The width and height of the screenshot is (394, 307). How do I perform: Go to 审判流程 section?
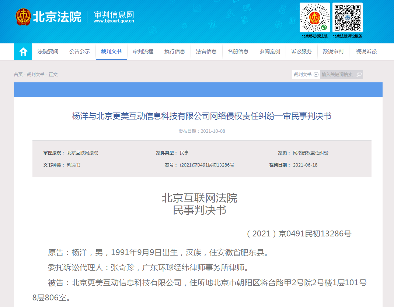(x=143, y=52)
